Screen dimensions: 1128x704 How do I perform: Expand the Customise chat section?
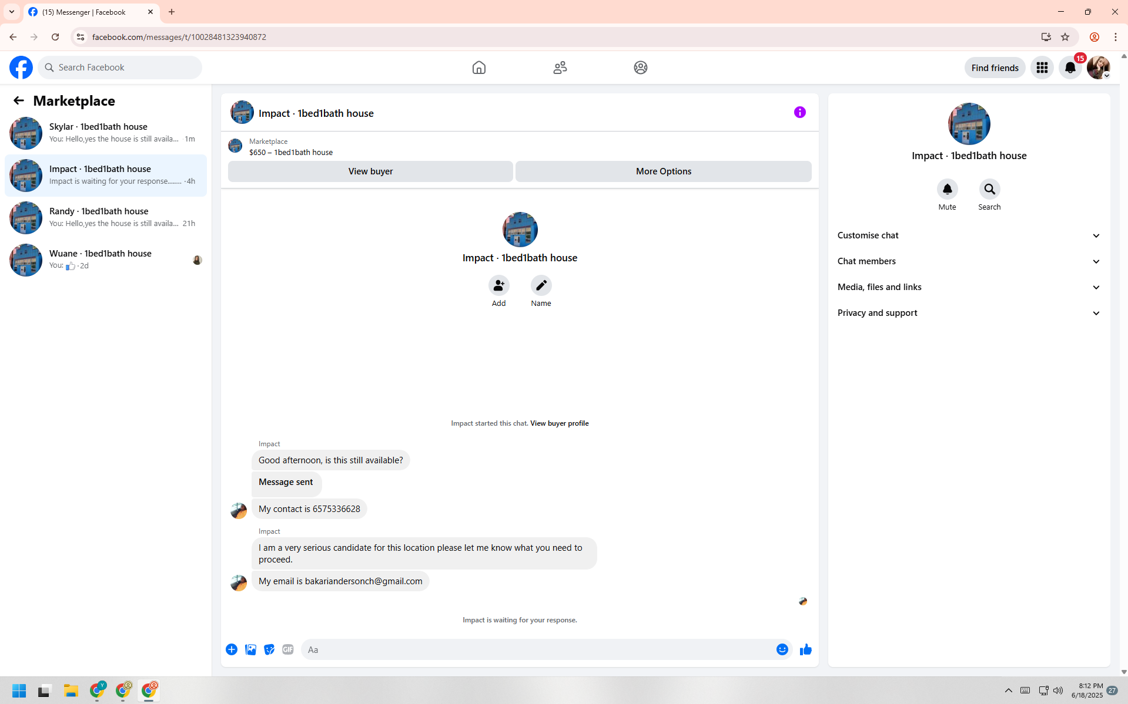click(x=969, y=235)
